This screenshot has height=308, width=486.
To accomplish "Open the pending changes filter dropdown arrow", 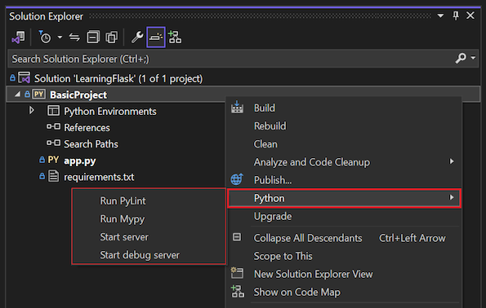I will 60,37.
